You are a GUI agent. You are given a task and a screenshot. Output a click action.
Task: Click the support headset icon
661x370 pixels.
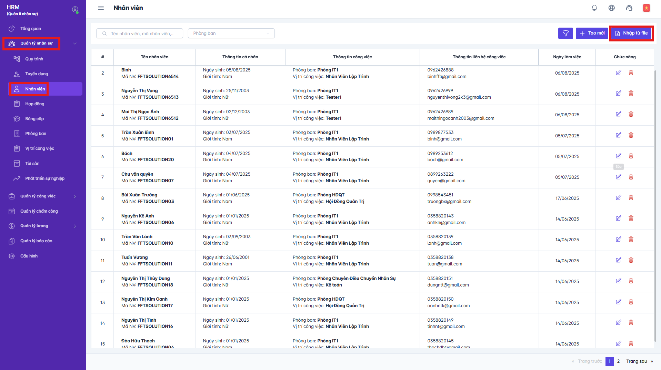(x=629, y=8)
